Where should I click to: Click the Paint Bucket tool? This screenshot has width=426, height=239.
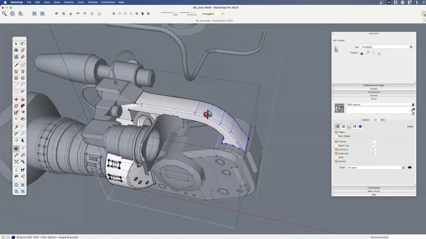click(16, 50)
